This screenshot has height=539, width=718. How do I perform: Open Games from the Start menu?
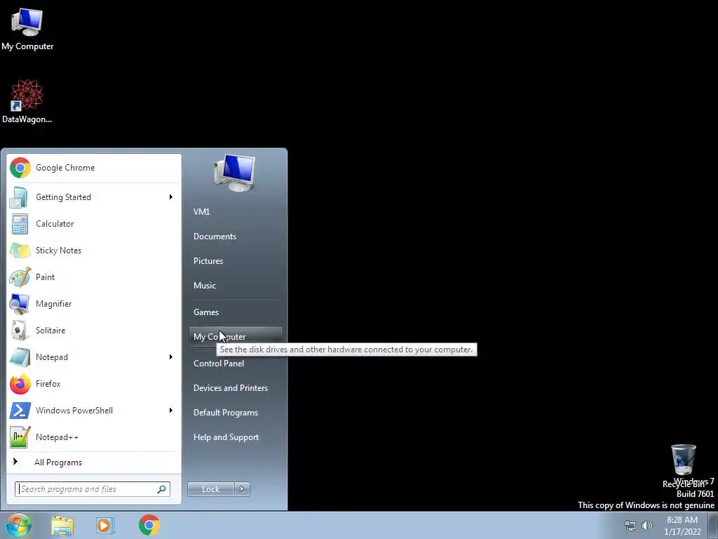tap(236, 312)
